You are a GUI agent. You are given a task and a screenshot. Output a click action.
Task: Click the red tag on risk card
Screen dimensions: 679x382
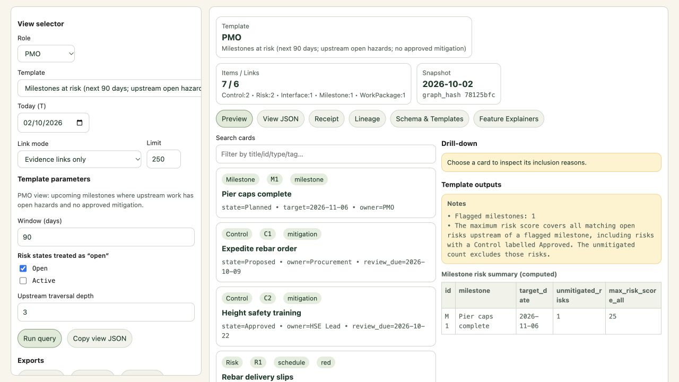(326, 362)
